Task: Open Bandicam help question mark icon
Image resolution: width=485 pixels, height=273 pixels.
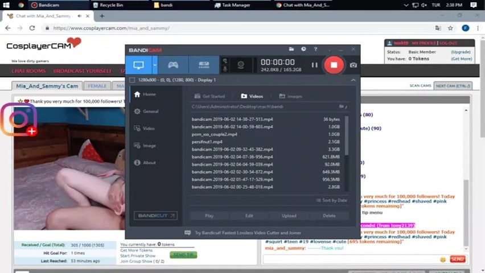Action: [315, 49]
